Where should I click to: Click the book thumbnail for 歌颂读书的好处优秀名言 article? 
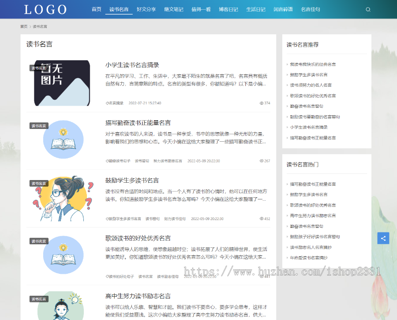pyautogui.click(x=63, y=255)
